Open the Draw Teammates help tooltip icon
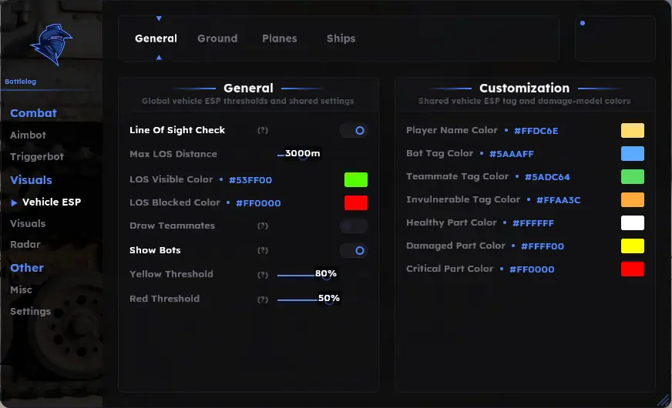 pos(263,226)
